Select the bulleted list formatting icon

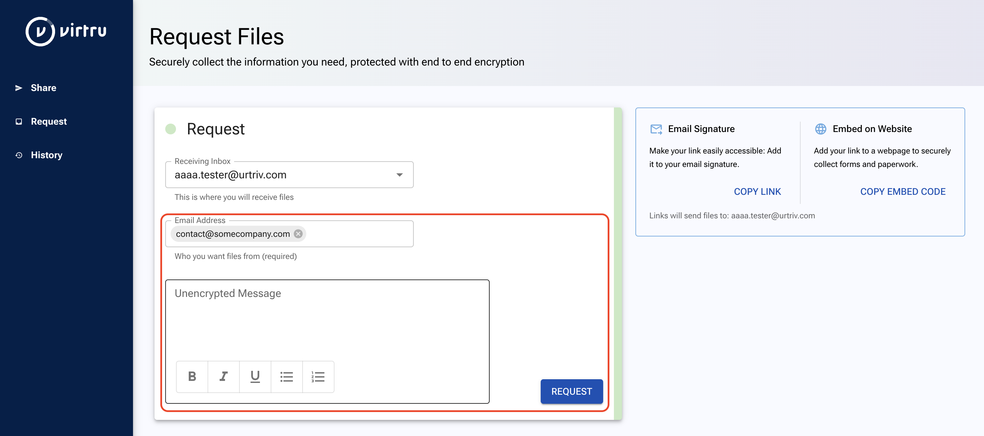286,377
